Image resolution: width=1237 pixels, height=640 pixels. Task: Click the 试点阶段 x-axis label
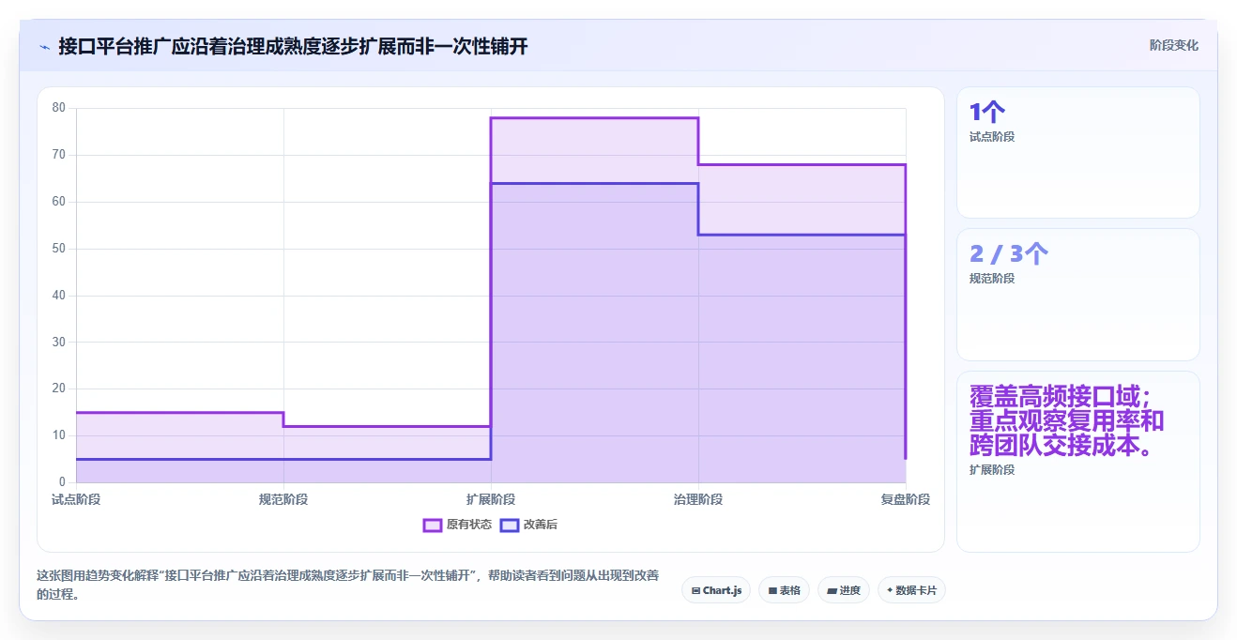click(76, 499)
